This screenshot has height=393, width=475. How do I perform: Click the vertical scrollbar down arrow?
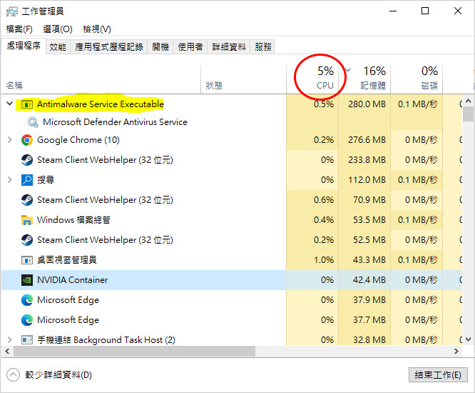click(468, 339)
